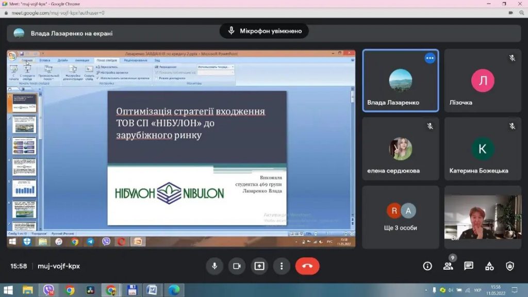
Task: Select the Катерина Божецька participant tile
Action: [x=483, y=149]
